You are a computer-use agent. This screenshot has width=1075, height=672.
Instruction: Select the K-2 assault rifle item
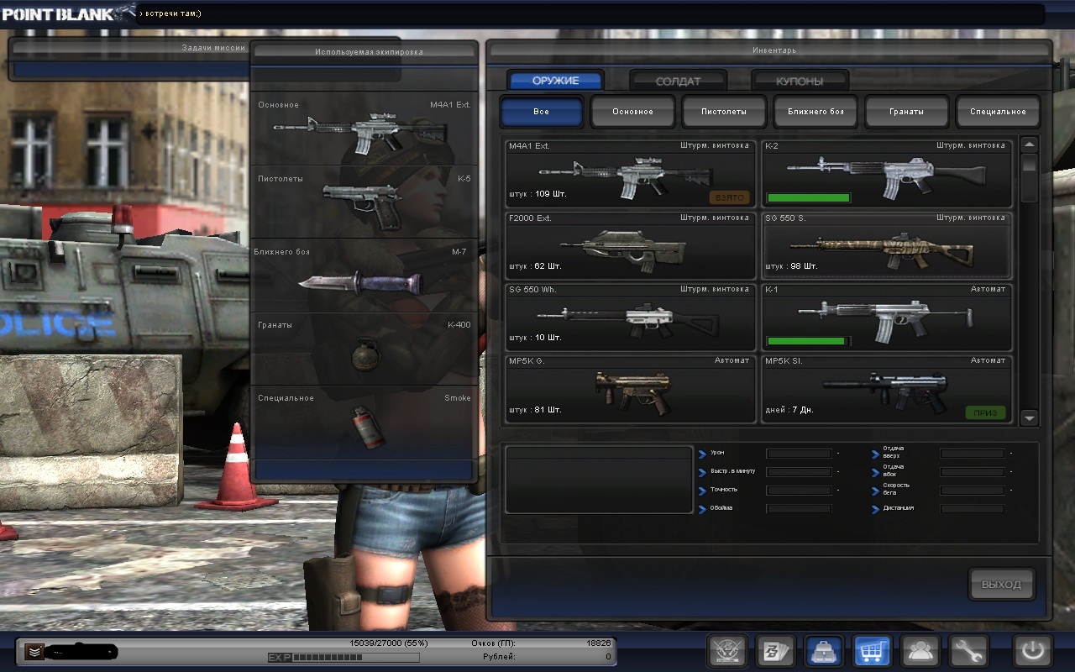pos(887,173)
